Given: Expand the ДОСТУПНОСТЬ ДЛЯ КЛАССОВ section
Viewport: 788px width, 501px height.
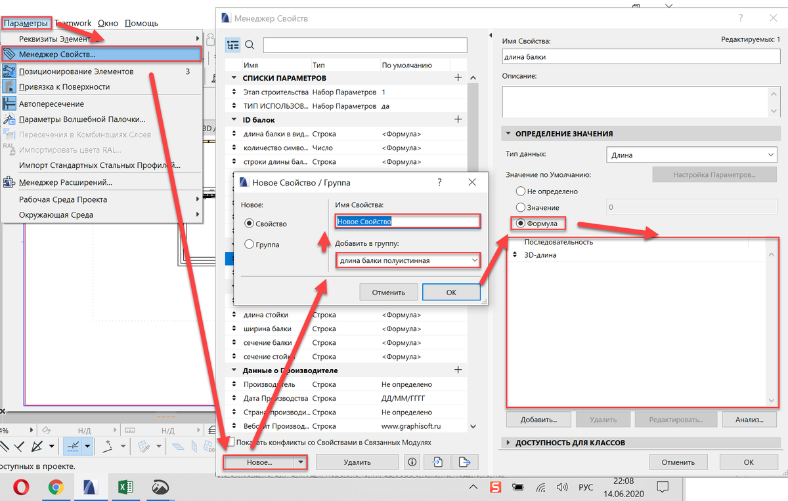Looking at the screenshot, I should point(508,443).
